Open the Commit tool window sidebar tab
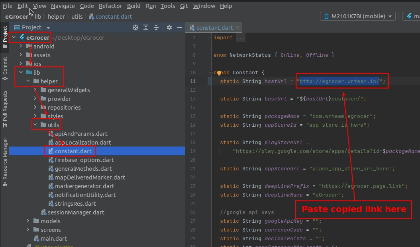The width and height of the screenshot is (420, 247). (x=5, y=69)
